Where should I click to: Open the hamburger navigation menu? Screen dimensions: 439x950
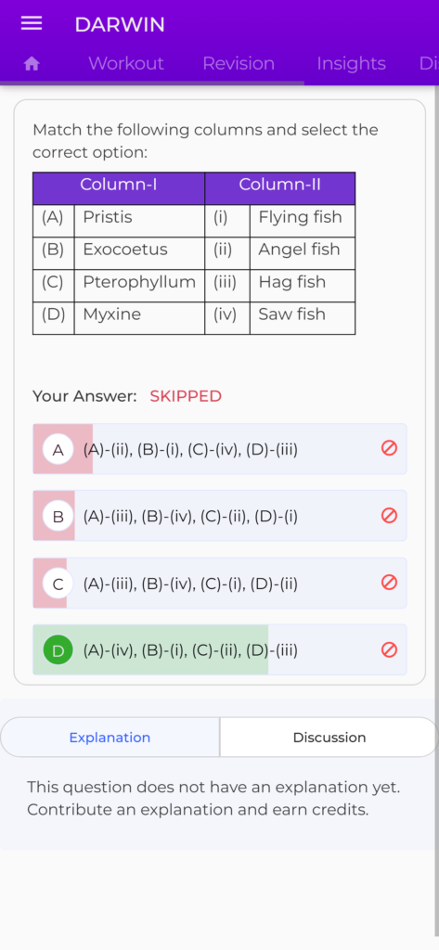tap(32, 23)
